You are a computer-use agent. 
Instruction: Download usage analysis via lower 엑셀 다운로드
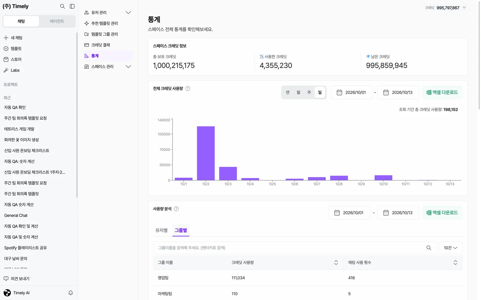pos(442,213)
